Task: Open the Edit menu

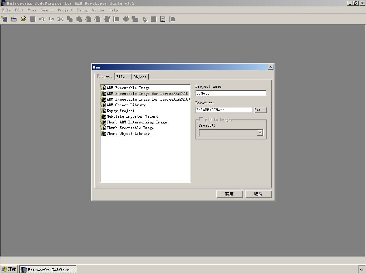Action: (19, 10)
